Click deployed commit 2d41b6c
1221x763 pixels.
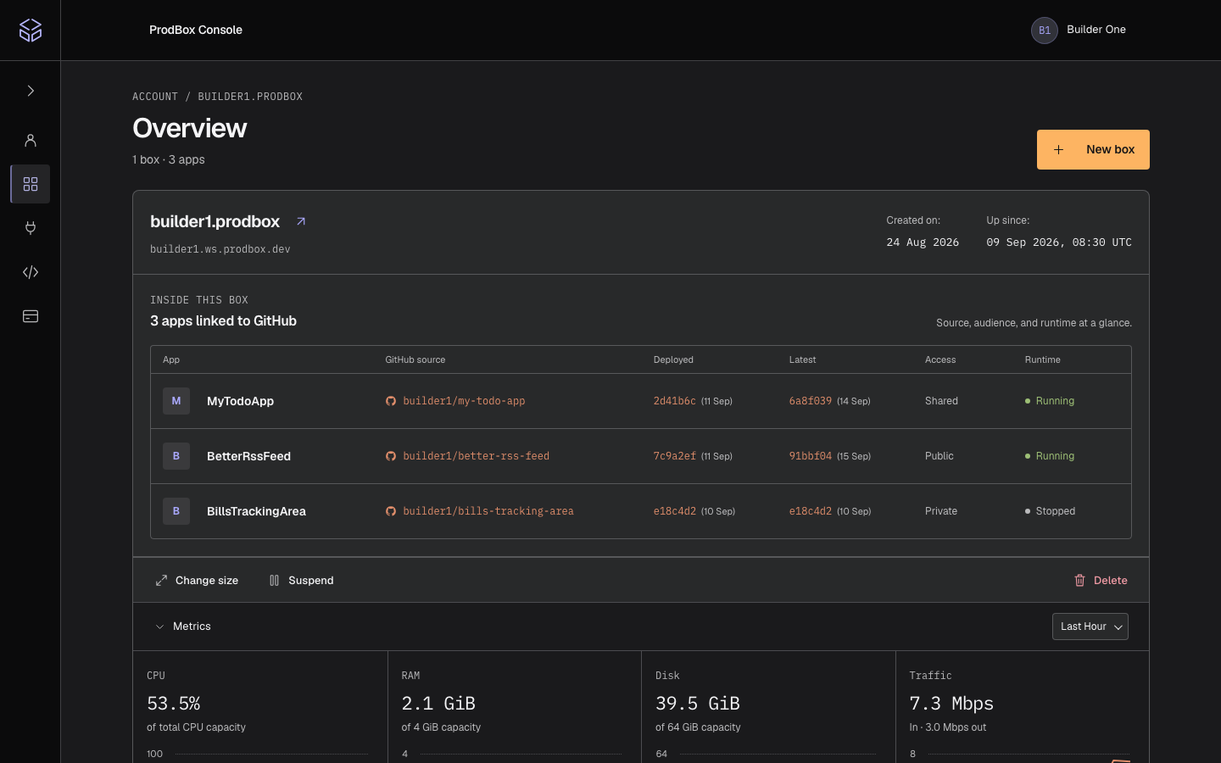[x=674, y=401]
